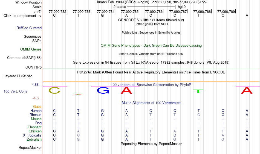Screen dimensions: 260x154
Task: Click the GCNT1P5 gene label
Action: 33,67
